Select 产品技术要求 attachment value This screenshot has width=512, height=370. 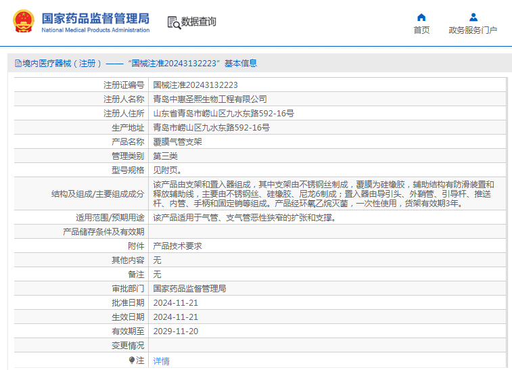tap(177, 246)
